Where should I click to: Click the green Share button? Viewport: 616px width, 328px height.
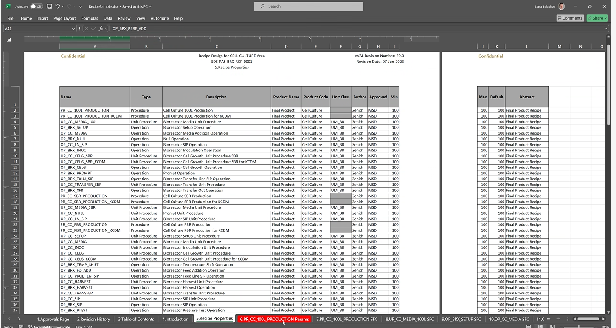(x=597, y=18)
